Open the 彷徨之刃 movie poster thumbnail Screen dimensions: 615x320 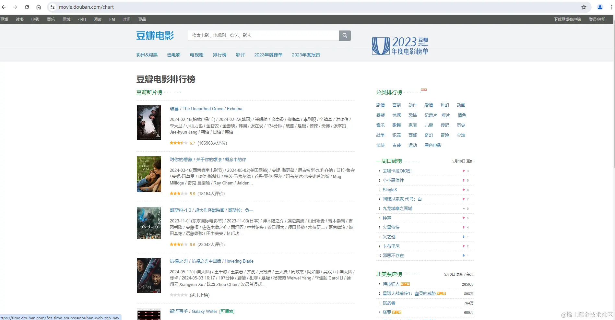[x=149, y=275]
